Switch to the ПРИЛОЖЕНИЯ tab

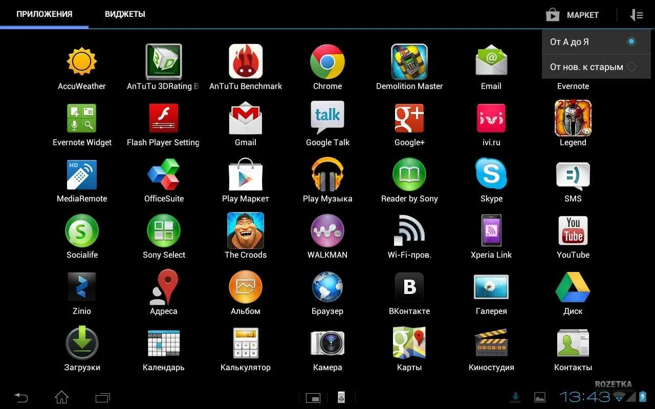coord(44,14)
